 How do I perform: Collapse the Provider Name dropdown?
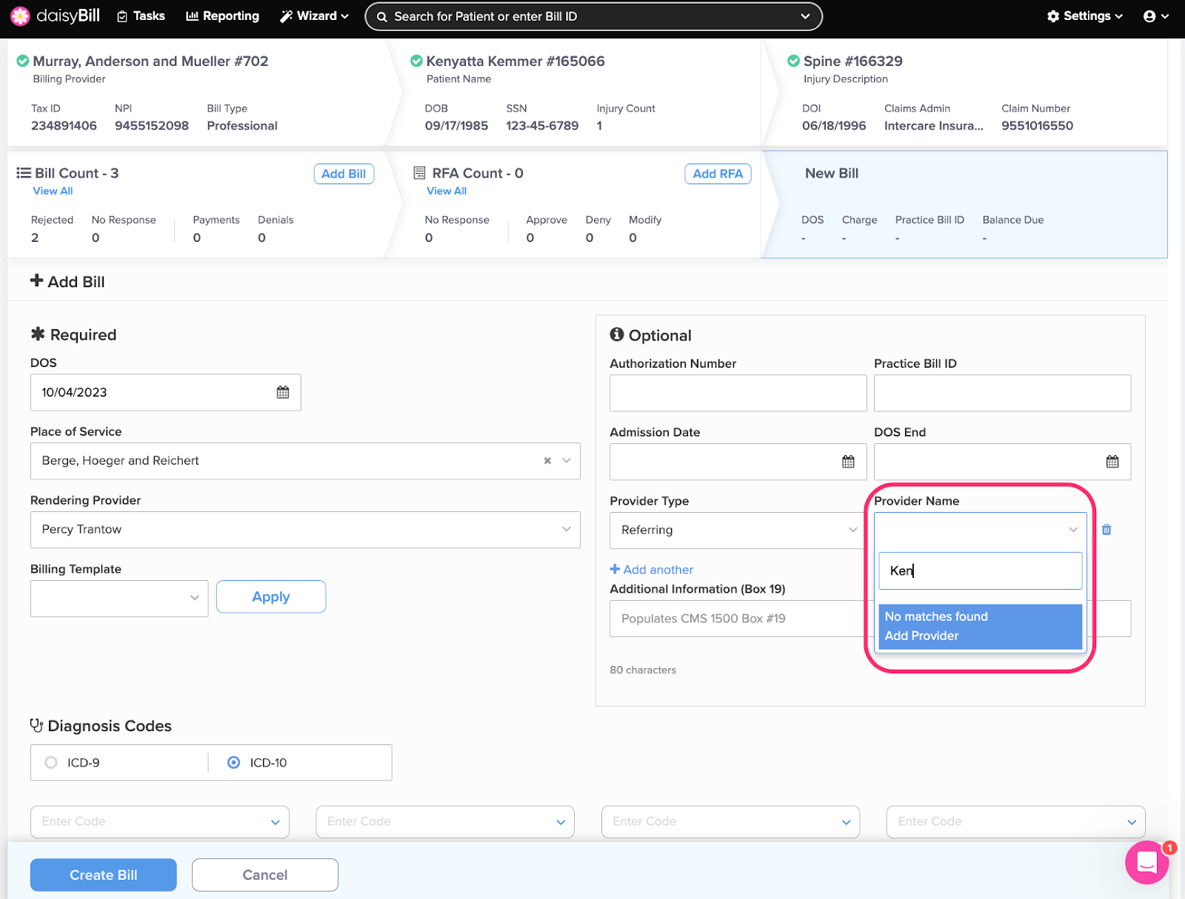pos(1073,530)
